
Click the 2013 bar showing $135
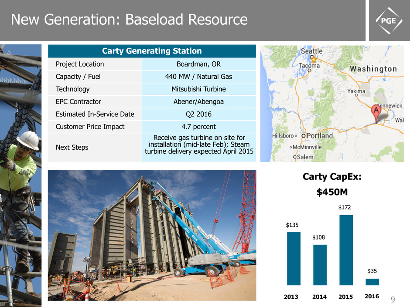point(294,259)
